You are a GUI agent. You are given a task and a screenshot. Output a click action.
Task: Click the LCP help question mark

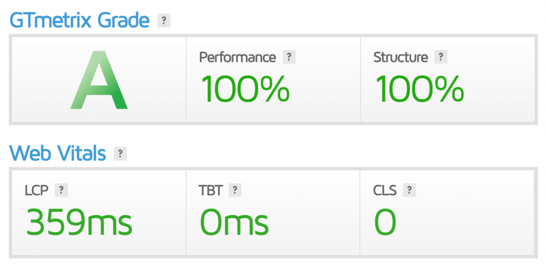pyautogui.click(x=61, y=190)
